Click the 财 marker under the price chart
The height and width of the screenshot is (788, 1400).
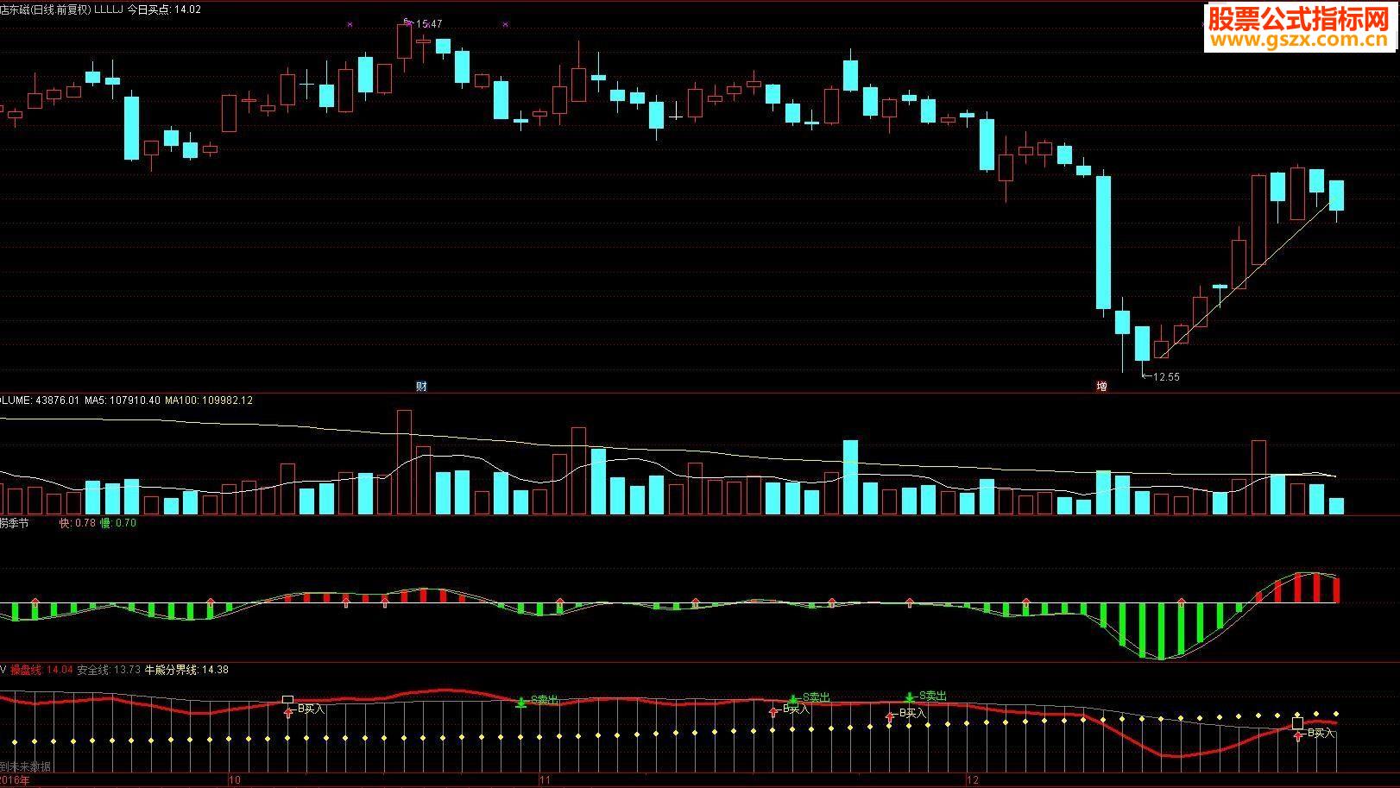click(x=421, y=386)
